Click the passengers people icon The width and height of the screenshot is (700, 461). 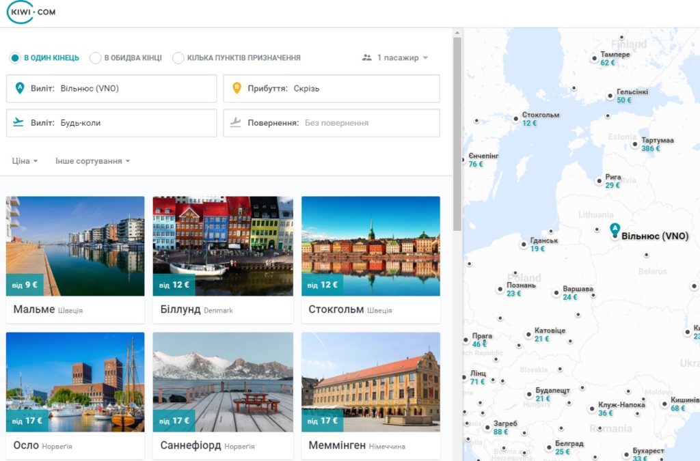[x=366, y=57]
